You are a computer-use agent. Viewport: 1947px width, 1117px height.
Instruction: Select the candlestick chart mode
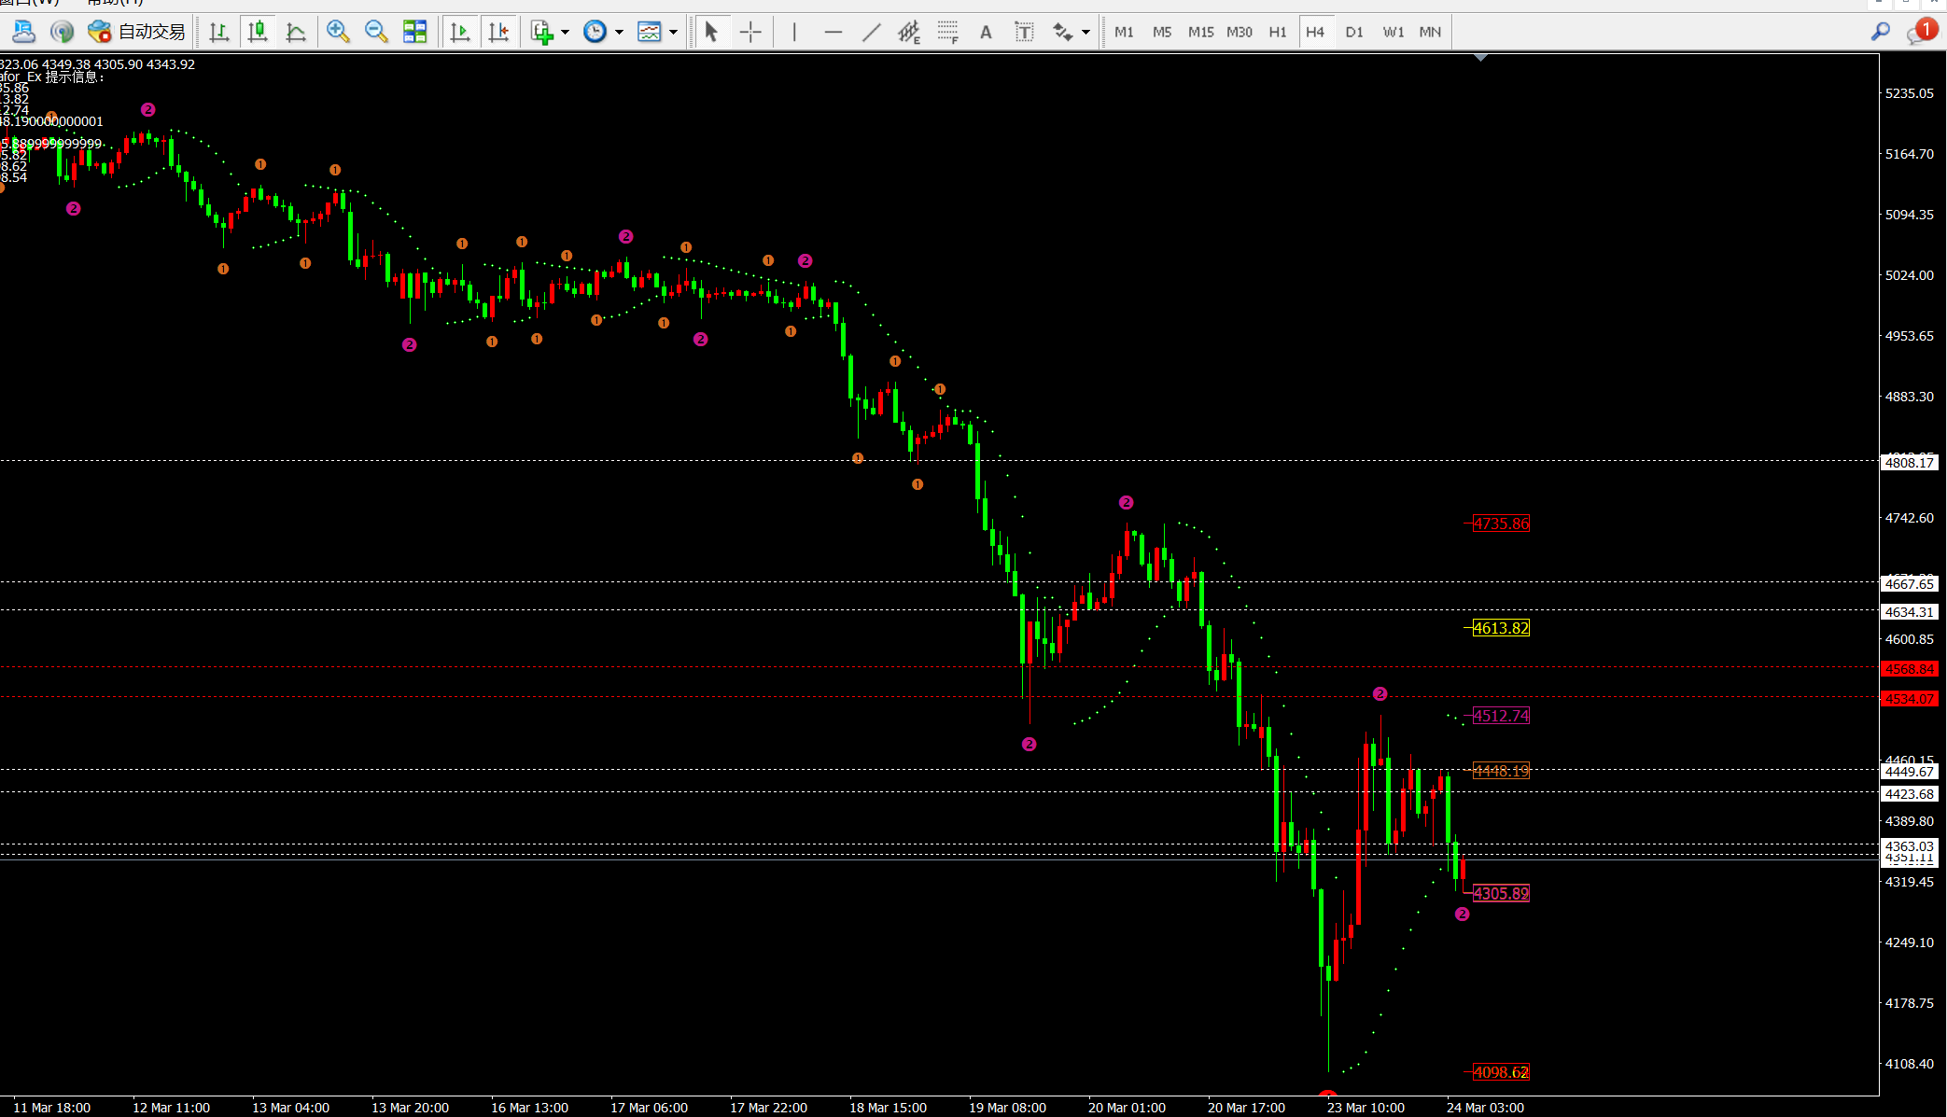[258, 32]
